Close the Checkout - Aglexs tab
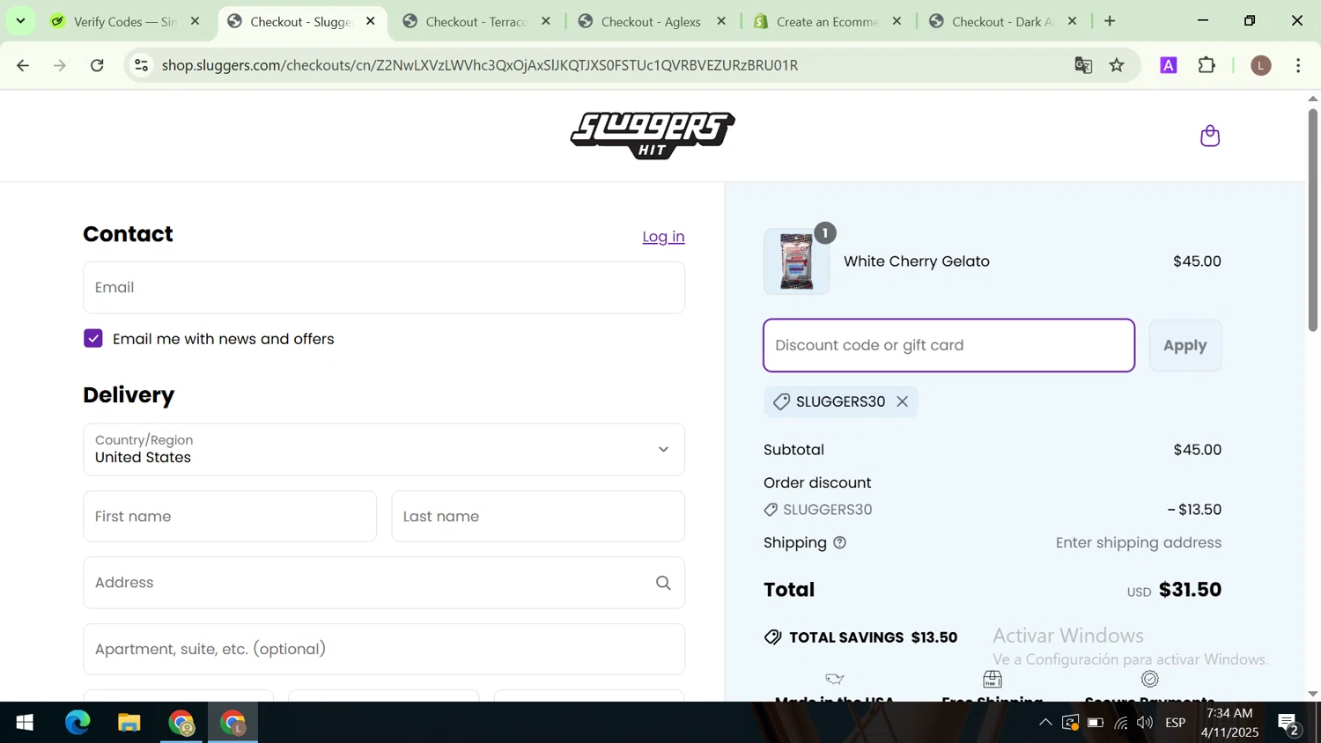The width and height of the screenshot is (1321, 743). (x=721, y=21)
